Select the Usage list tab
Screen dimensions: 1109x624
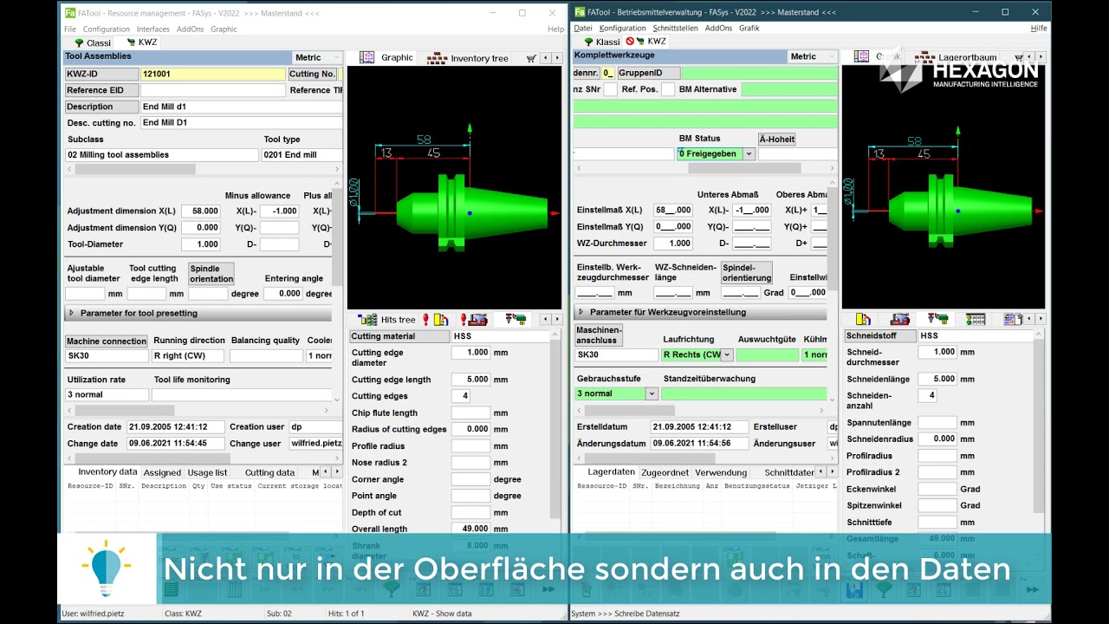[x=207, y=473]
